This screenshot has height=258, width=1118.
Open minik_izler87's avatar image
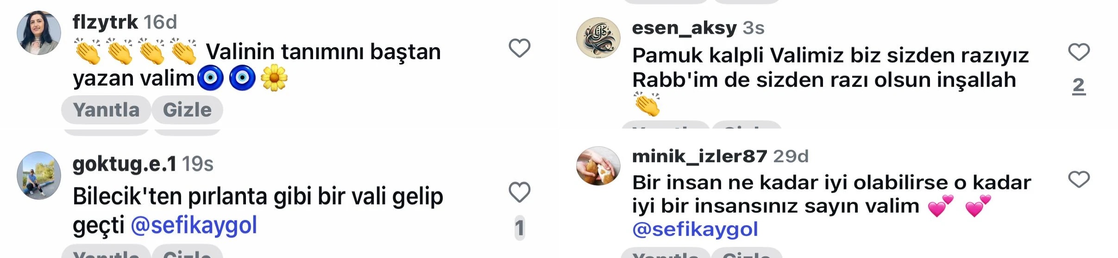pyautogui.click(x=598, y=166)
